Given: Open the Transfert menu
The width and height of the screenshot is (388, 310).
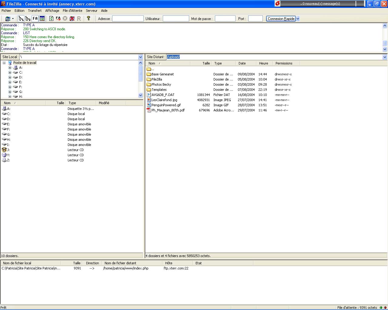Looking at the screenshot, I should (35, 11).
